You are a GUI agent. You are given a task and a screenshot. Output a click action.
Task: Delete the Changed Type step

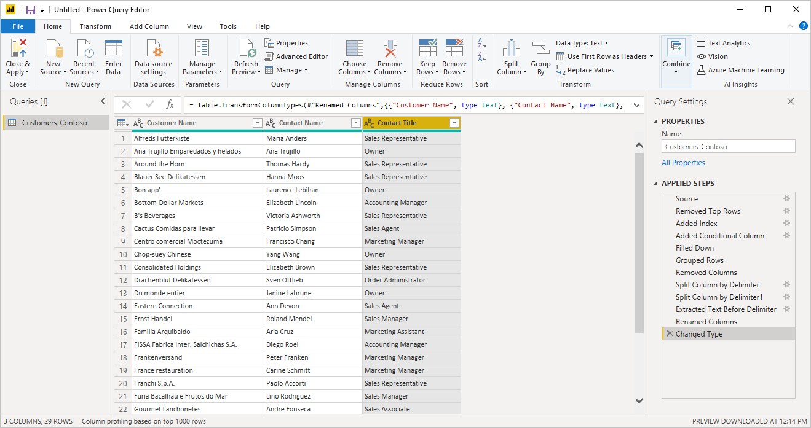click(x=669, y=333)
